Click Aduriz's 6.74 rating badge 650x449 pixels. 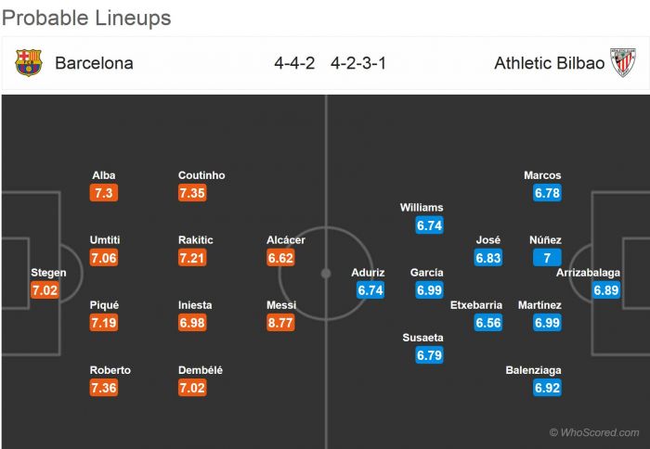click(x=370, y=290)
